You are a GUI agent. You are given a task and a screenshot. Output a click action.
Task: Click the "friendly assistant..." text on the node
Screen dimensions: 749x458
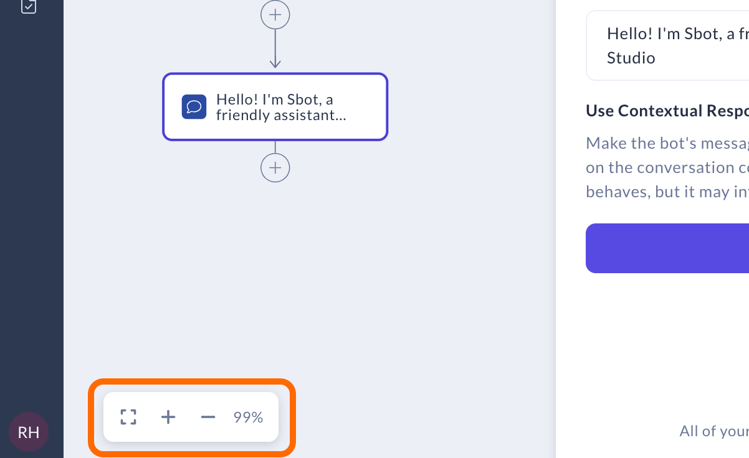[280, 115]
